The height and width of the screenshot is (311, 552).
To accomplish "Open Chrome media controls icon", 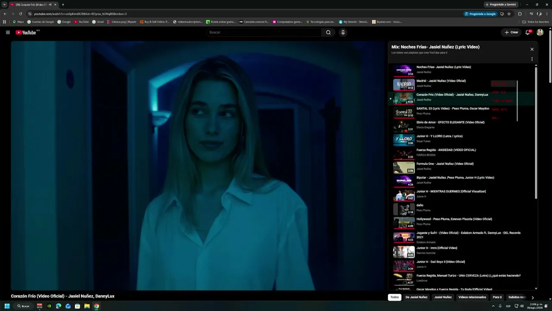I will (531, 14).
